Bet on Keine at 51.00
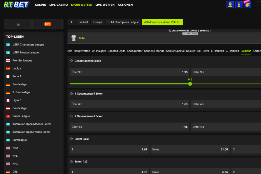The height and width of the screenshot is (174, 261). pyautogui.click(x=190, y=149)
